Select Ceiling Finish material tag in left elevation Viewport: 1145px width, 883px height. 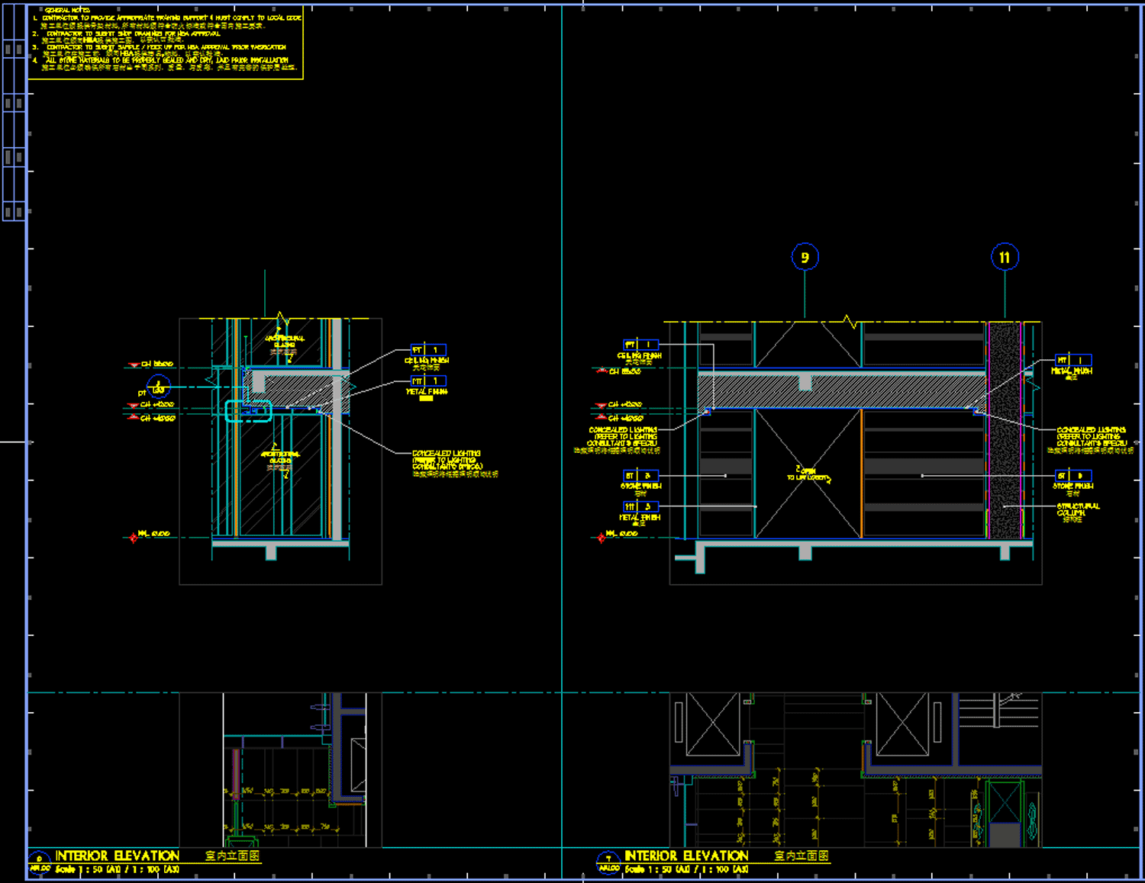click(x=427, y=350)
